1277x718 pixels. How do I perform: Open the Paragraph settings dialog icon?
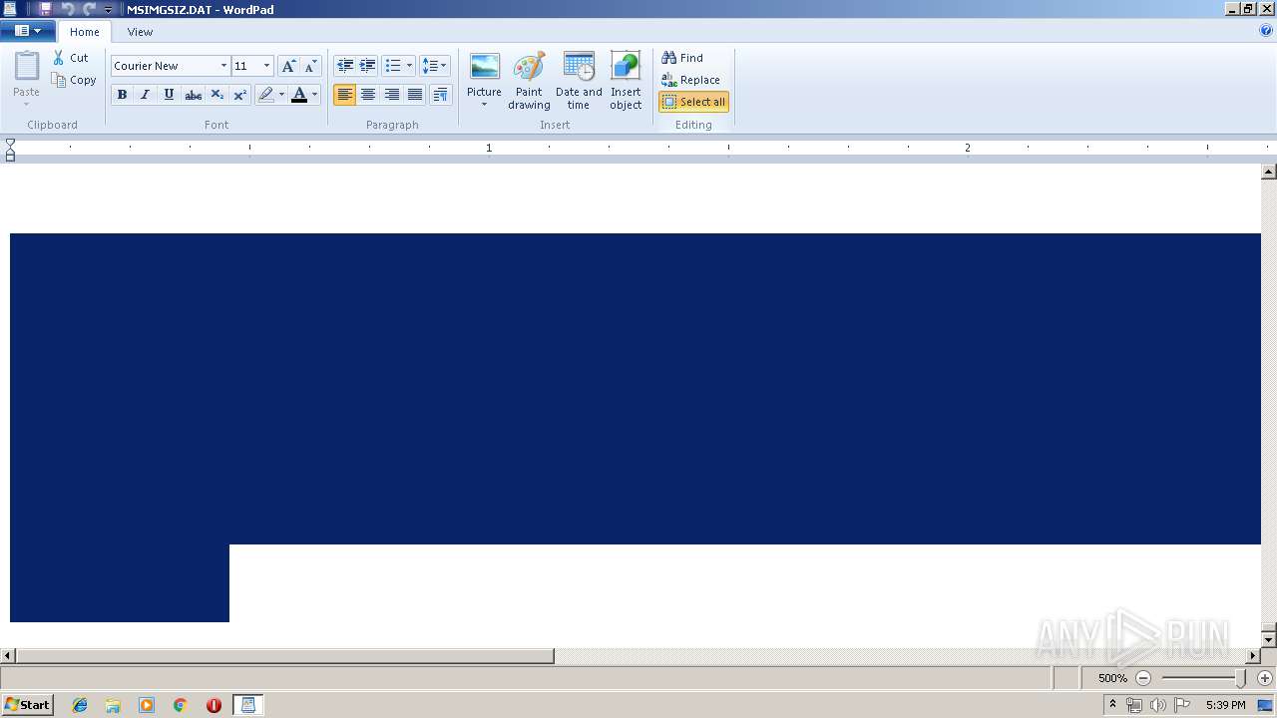click(440, 95)
